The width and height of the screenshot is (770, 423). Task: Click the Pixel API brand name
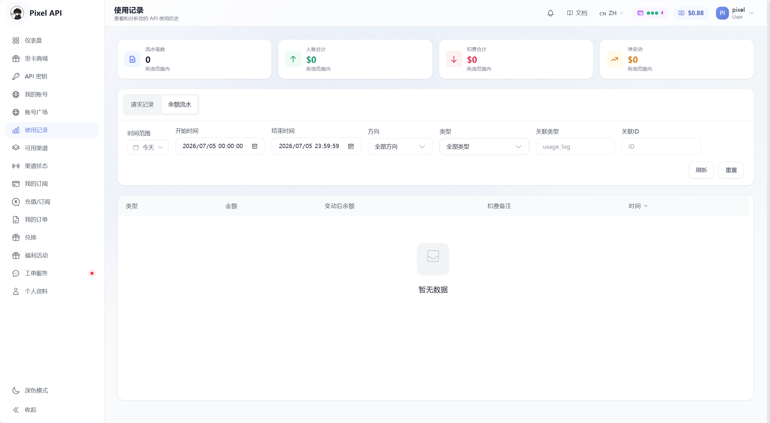click(46, 13)
